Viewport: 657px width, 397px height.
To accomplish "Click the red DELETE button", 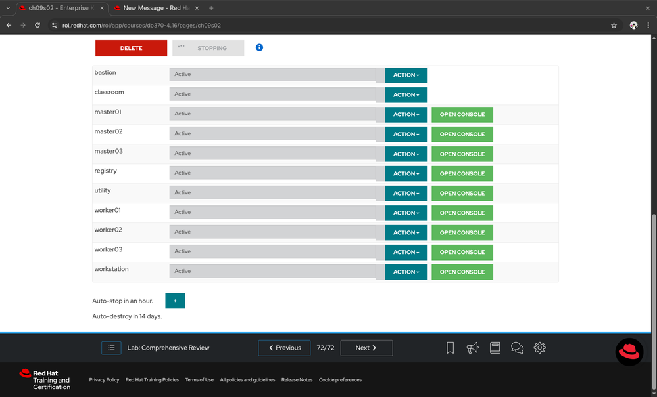I will point(131,48).
